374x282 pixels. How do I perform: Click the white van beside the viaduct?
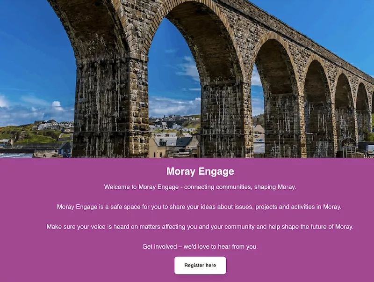369,150
